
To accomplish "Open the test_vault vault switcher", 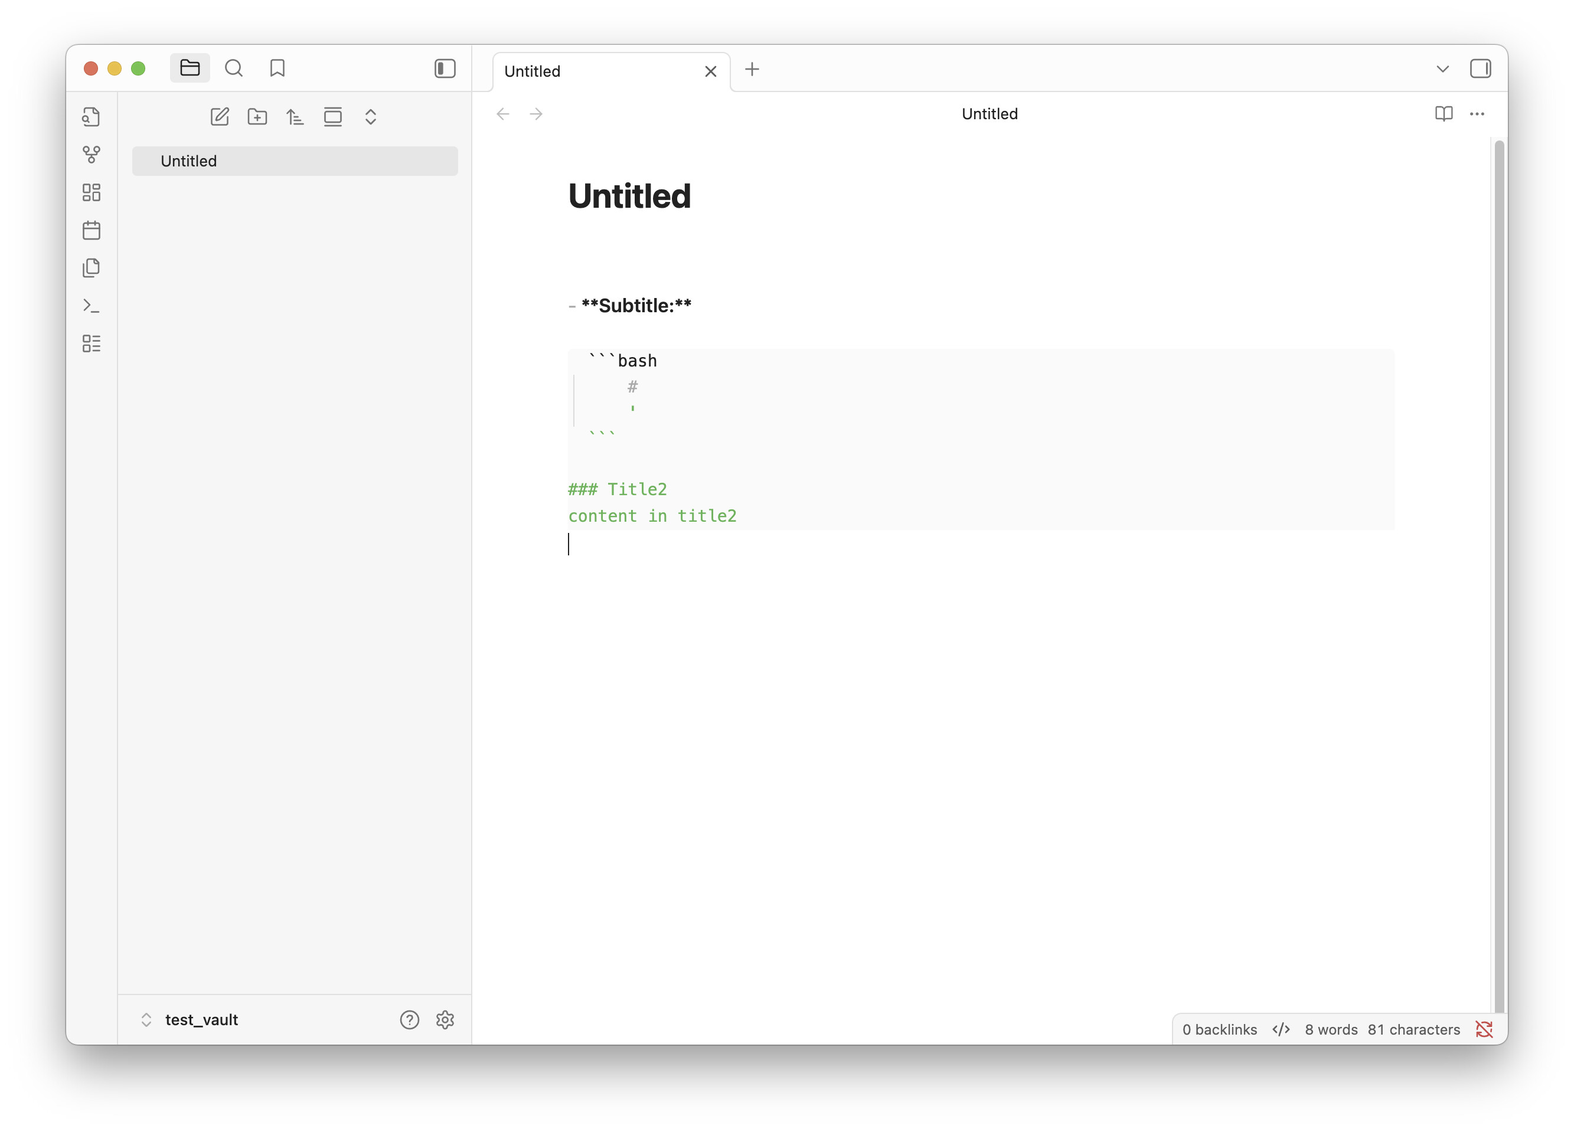I will pyautogui.click(x=200, y=1020).
